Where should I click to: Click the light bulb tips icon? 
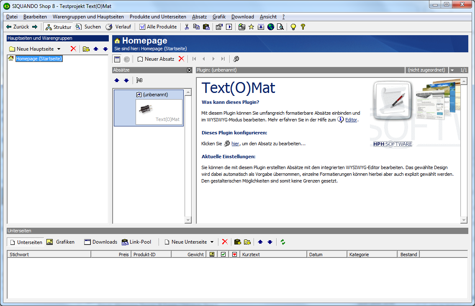293,27
